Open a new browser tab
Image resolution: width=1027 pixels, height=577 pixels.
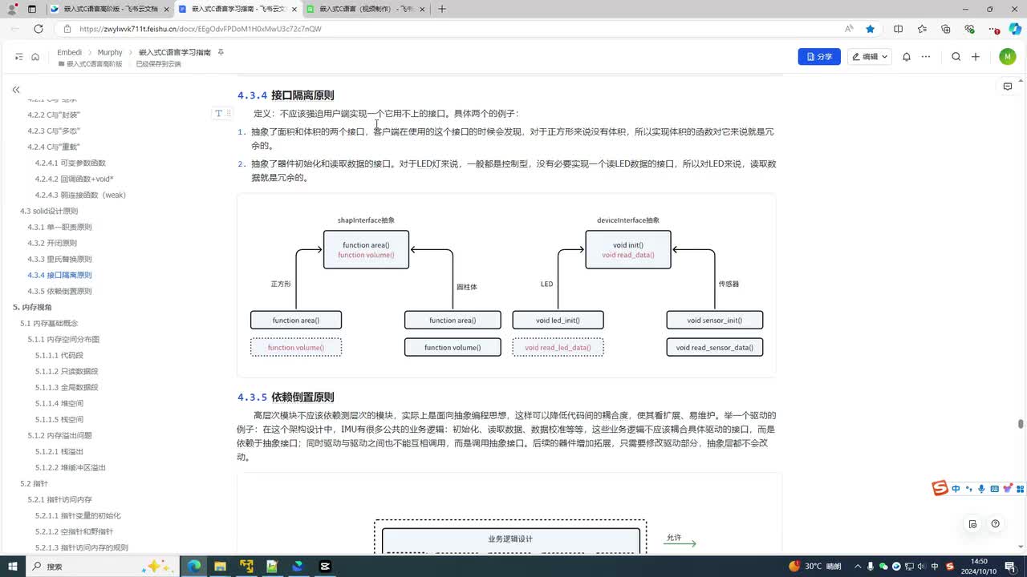pos(442,9)
